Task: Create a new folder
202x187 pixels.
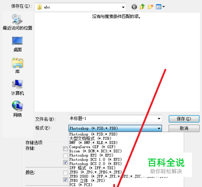Action: point(150,6)
